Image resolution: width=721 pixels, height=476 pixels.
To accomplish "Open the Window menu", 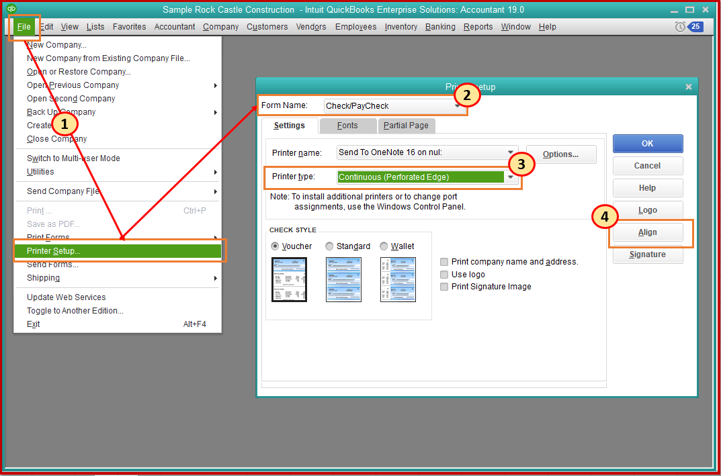I will point(516,27).
